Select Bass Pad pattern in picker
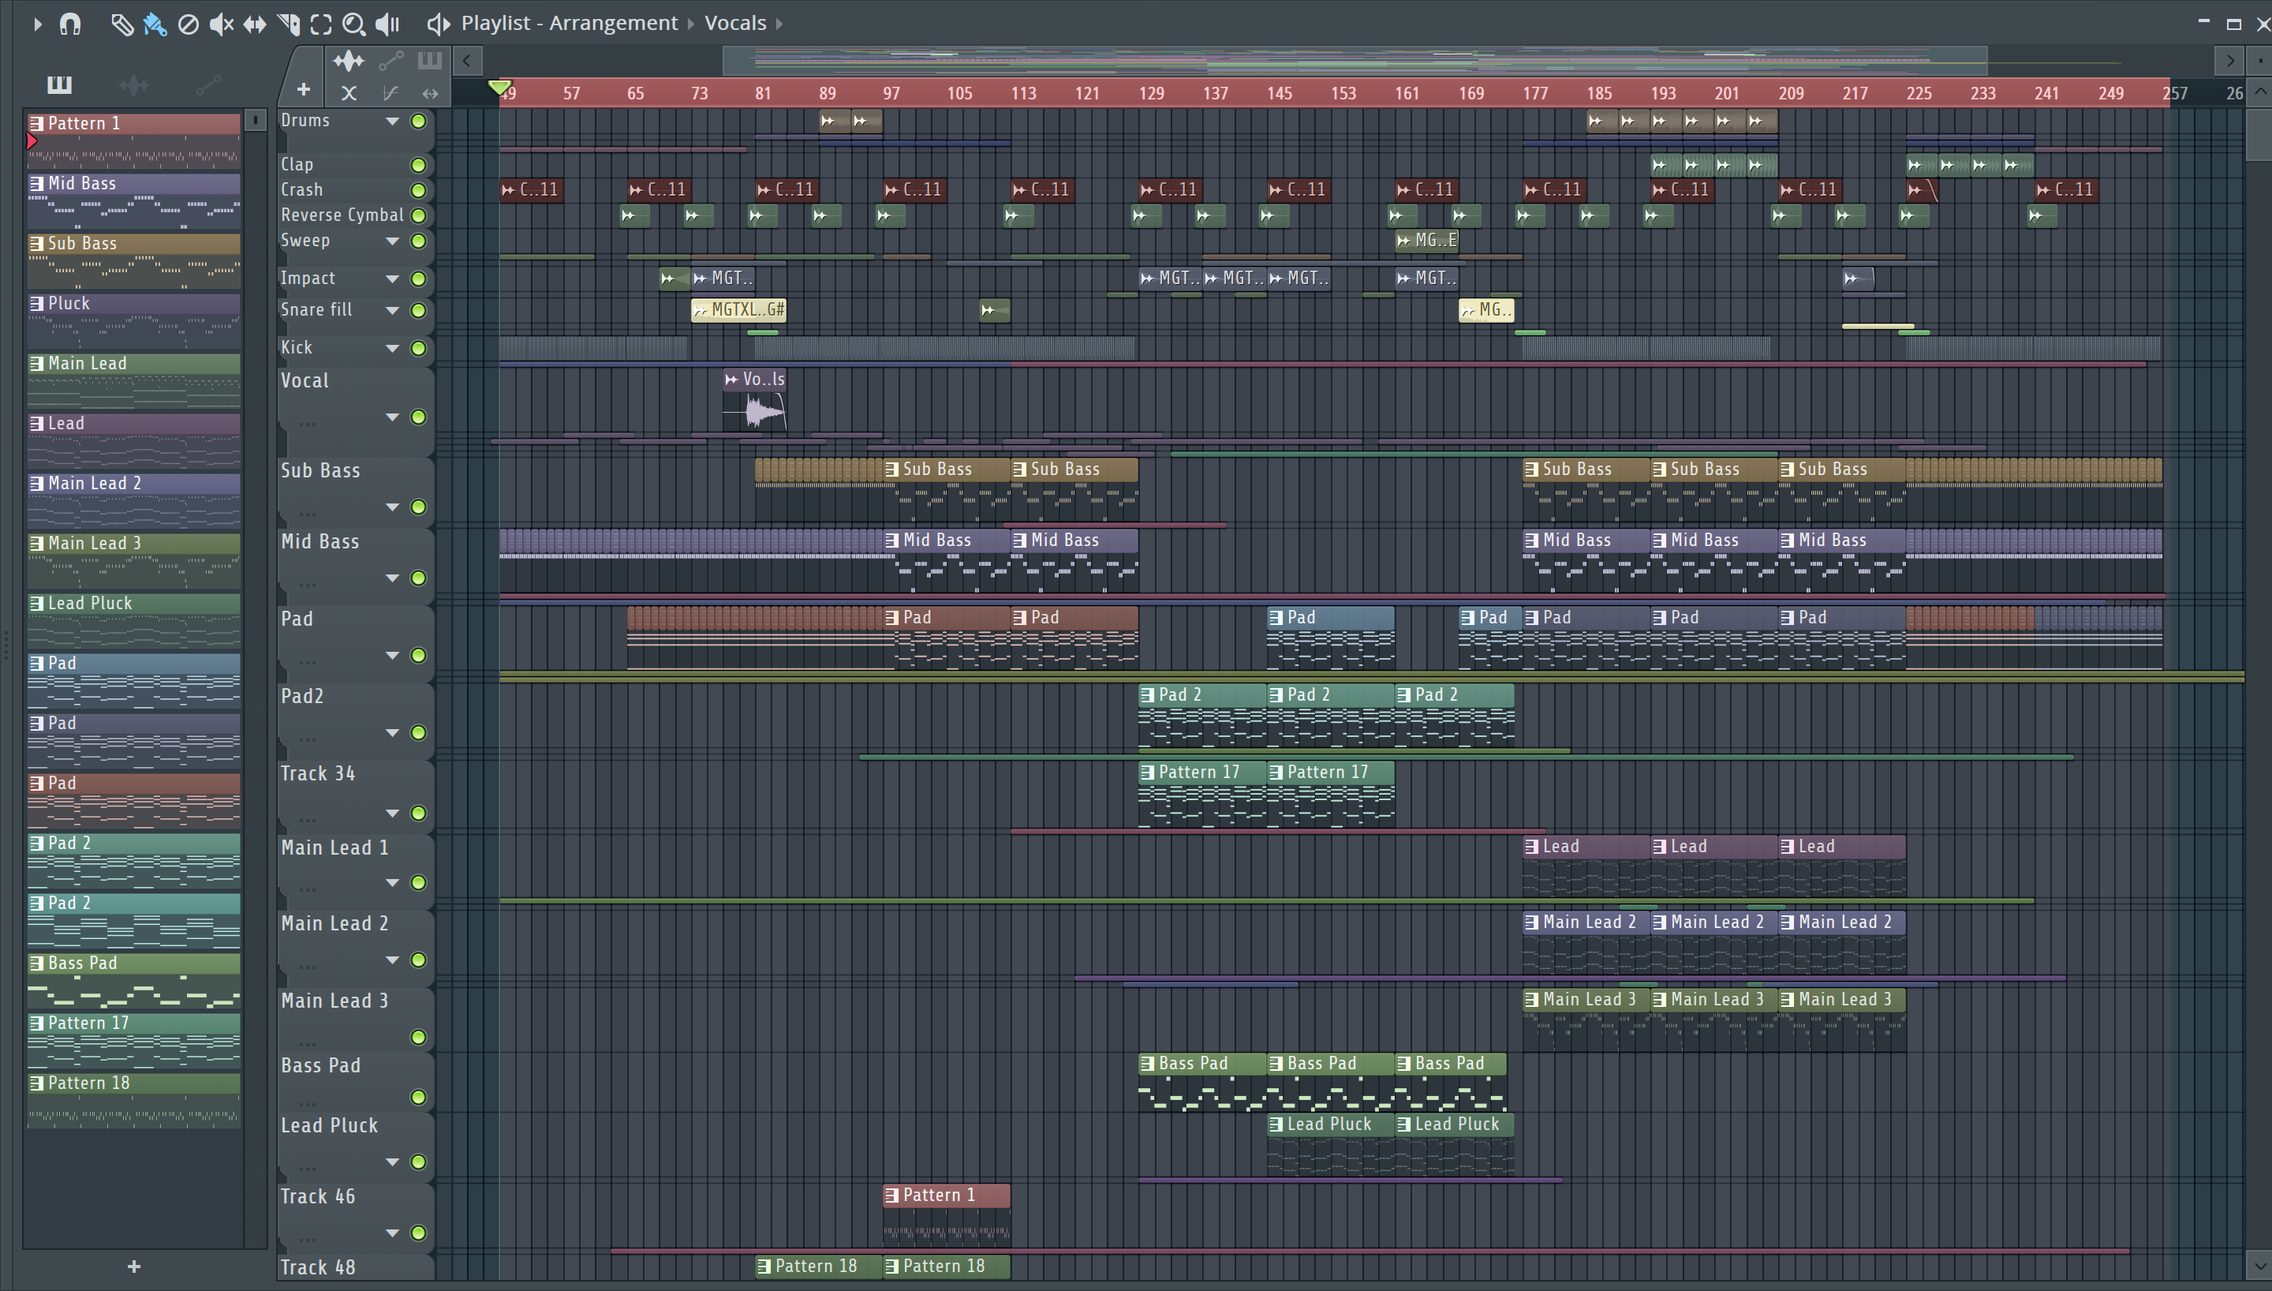Viewport: 2272px width, 1291px height. pyautogui.click(x=134, y=981)
